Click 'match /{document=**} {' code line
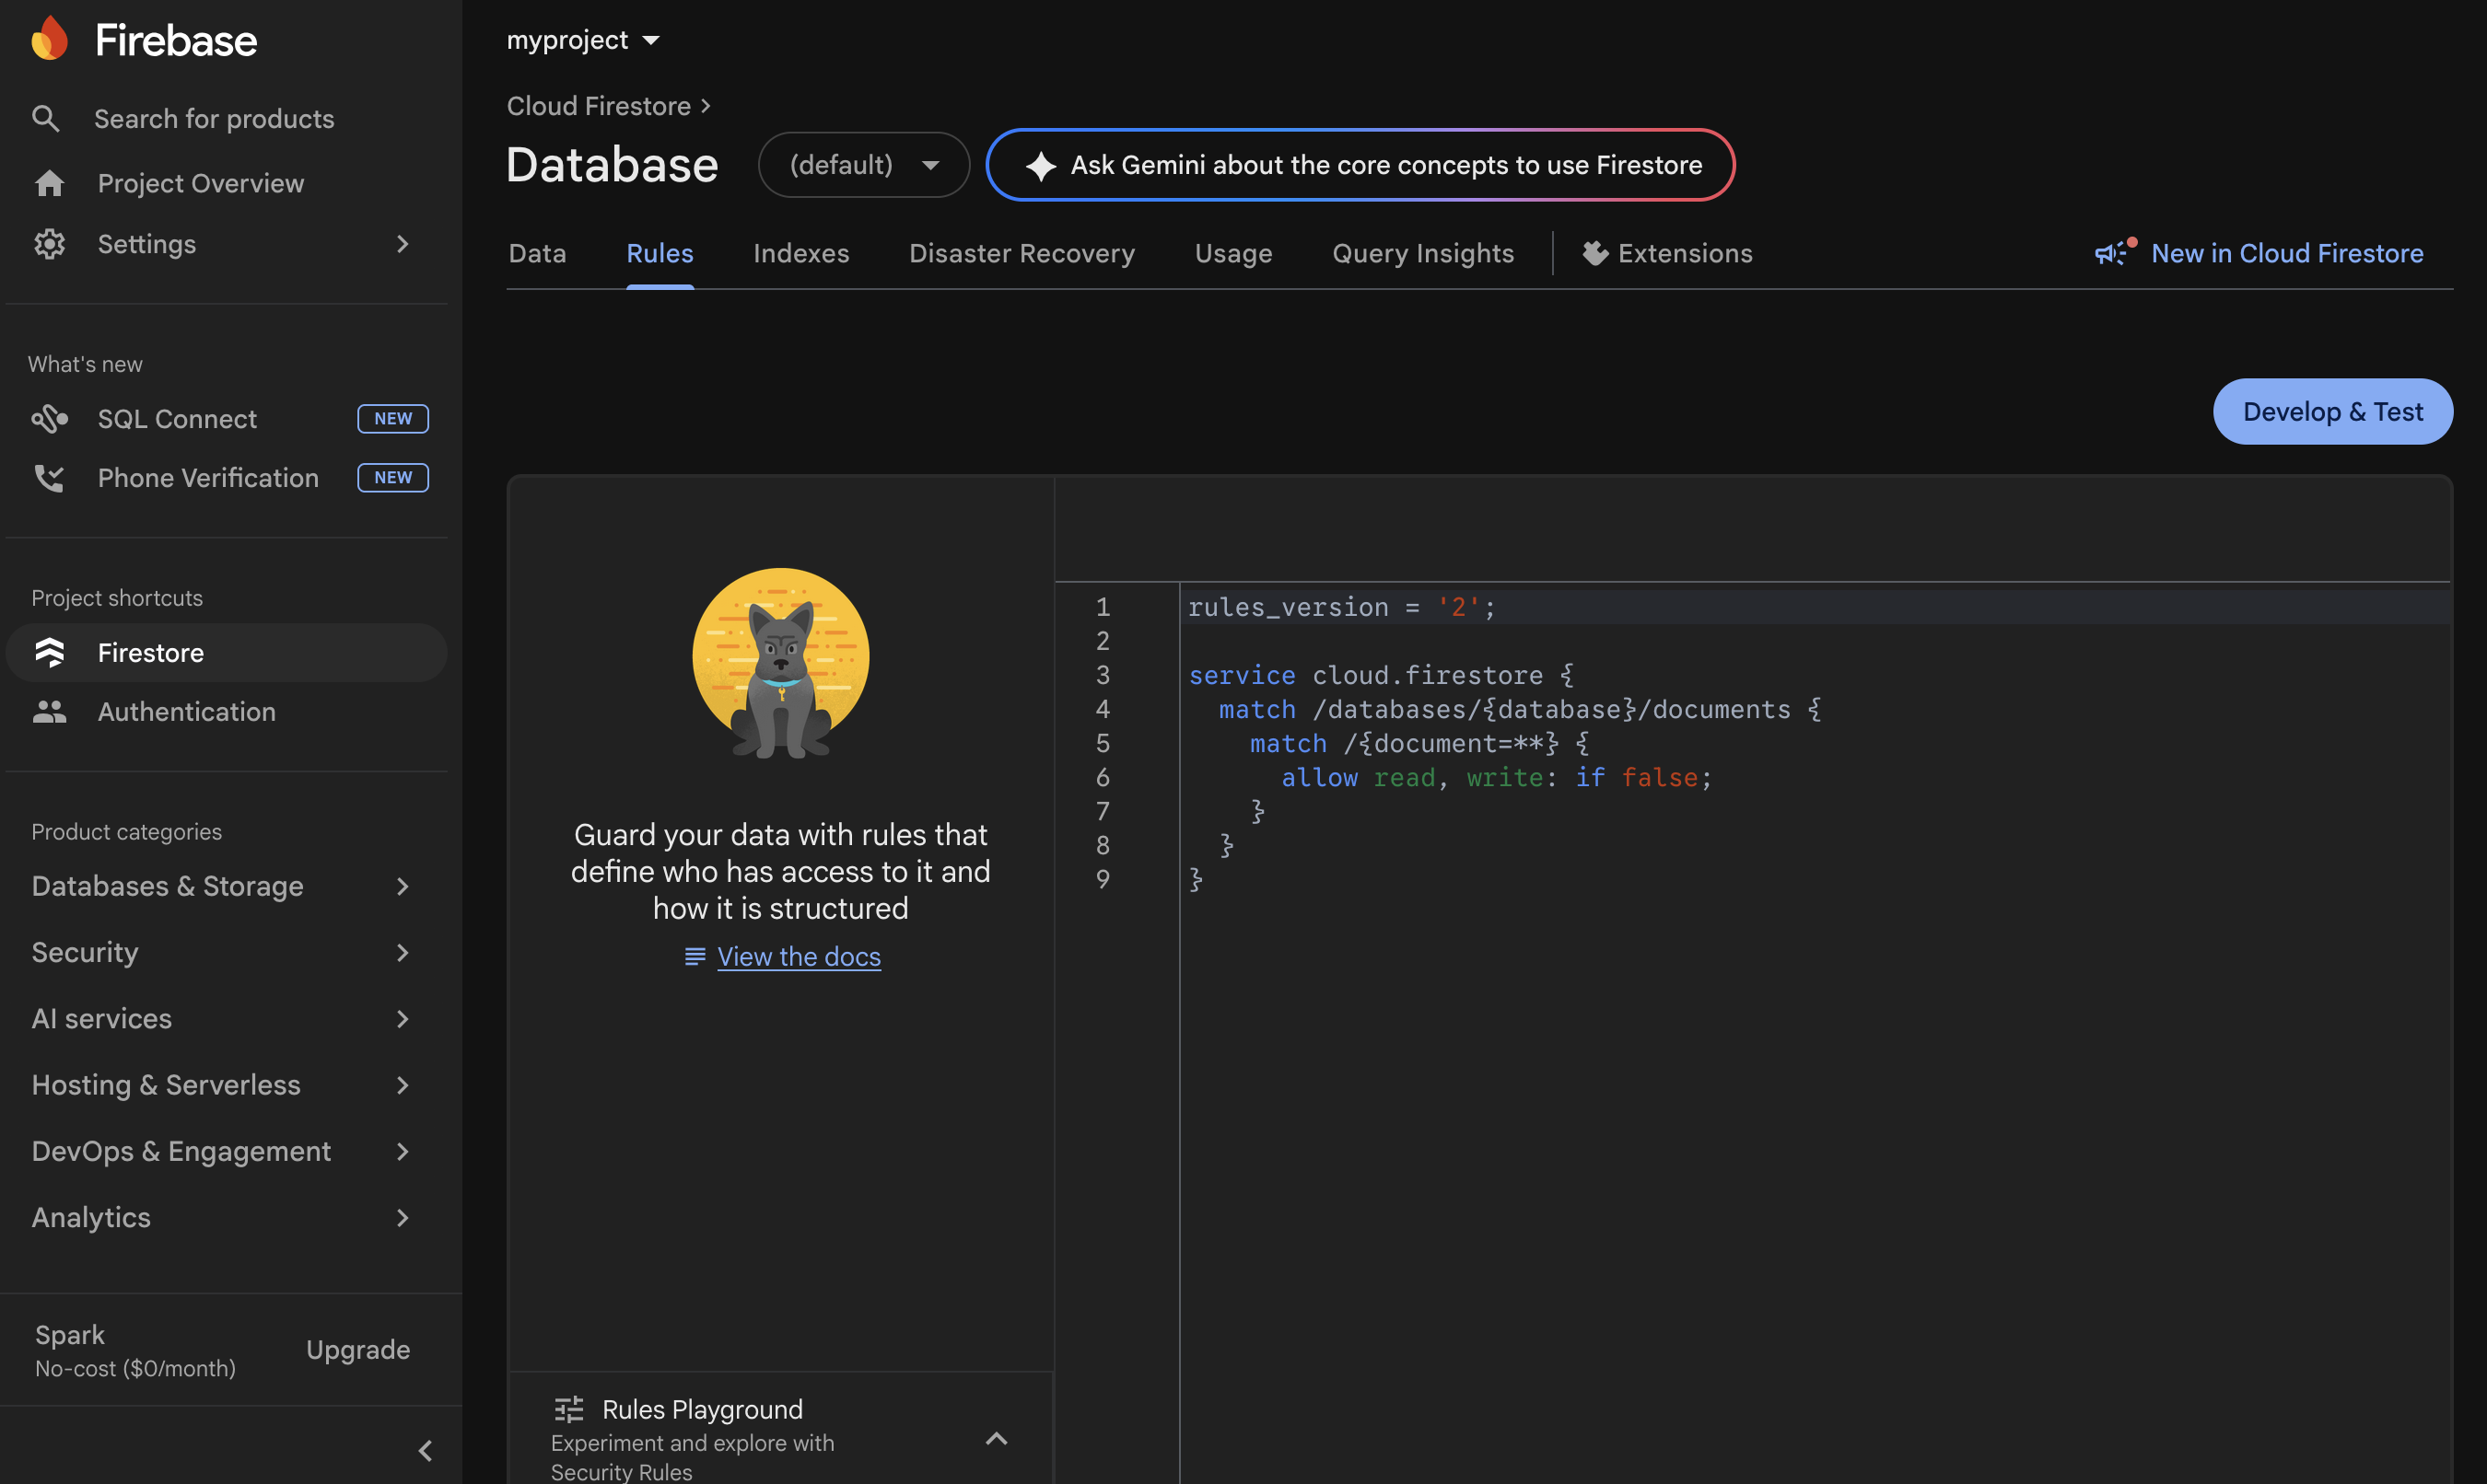Image resolution: width=2487 pixels, height=1484 pixels. point(1419,743)
